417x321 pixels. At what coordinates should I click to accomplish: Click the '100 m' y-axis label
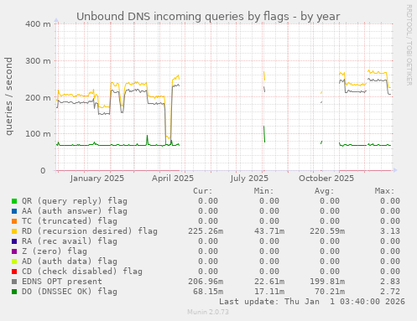(38, 134)
